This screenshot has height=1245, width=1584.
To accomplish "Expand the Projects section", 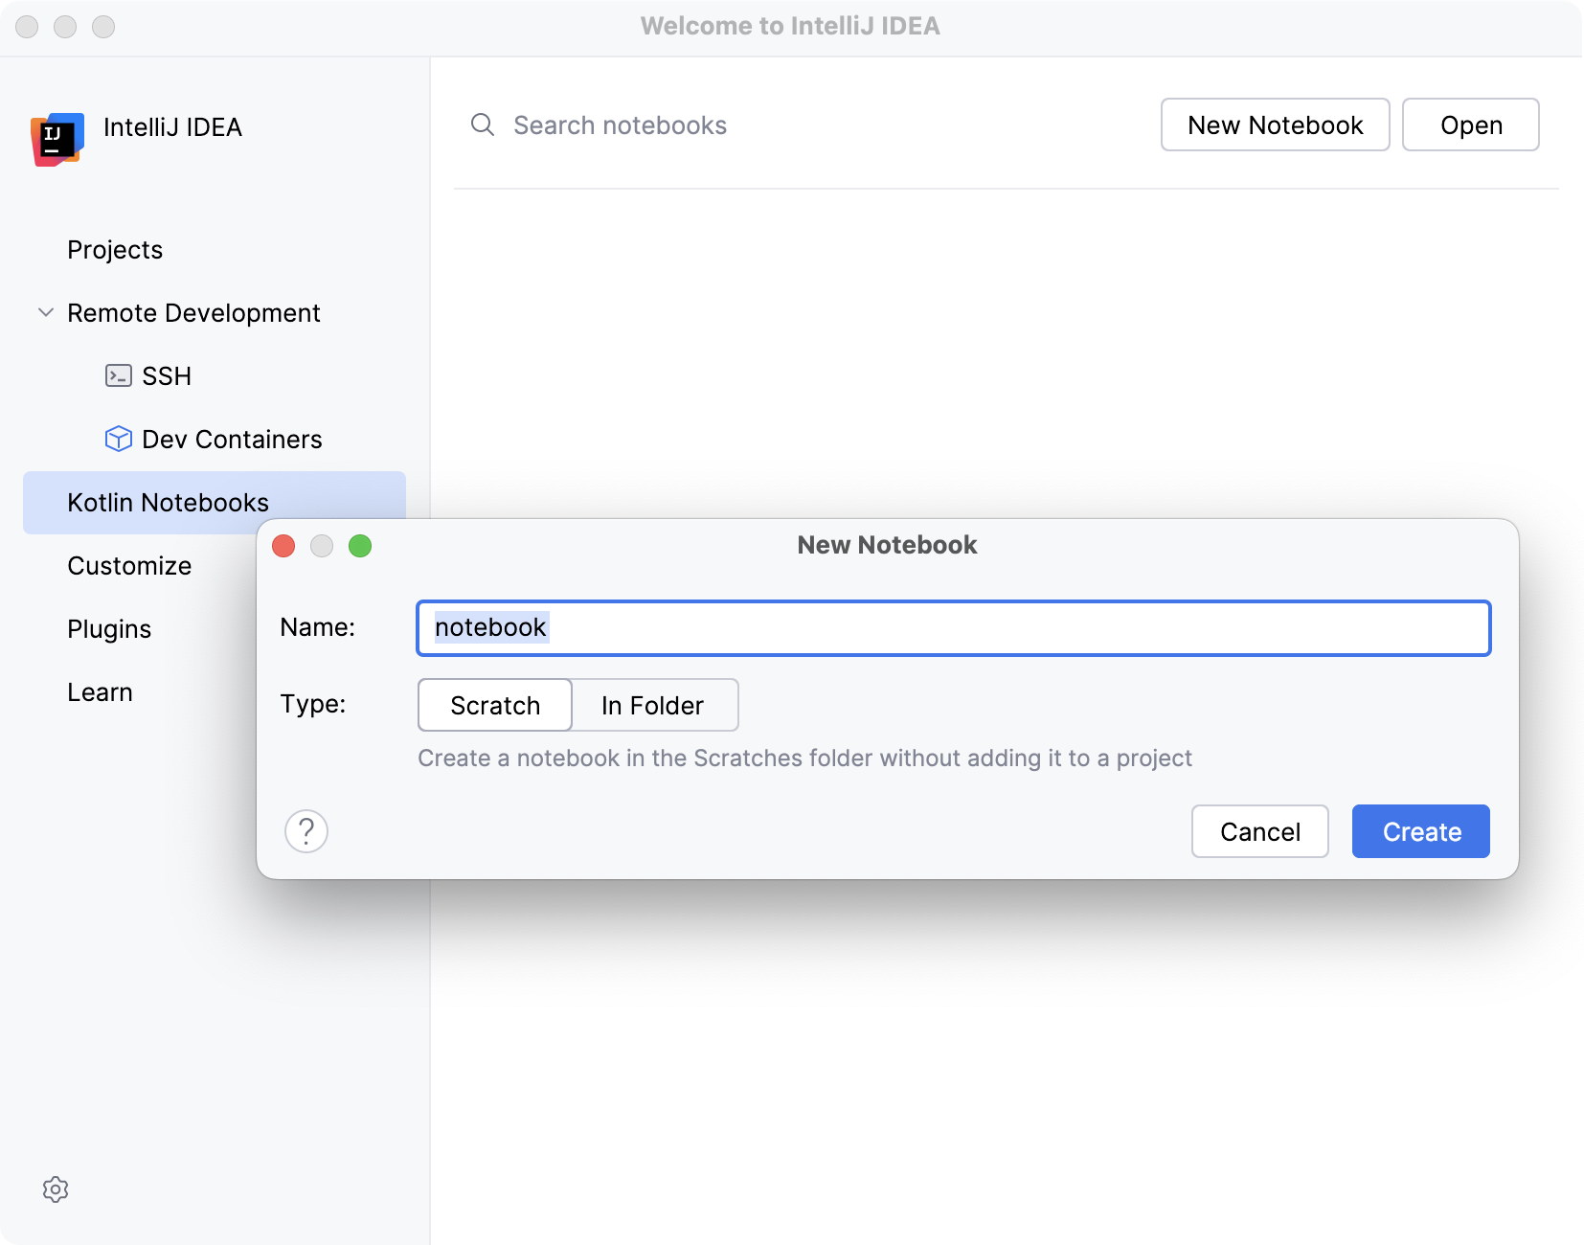I will click(x=114, y=249).
